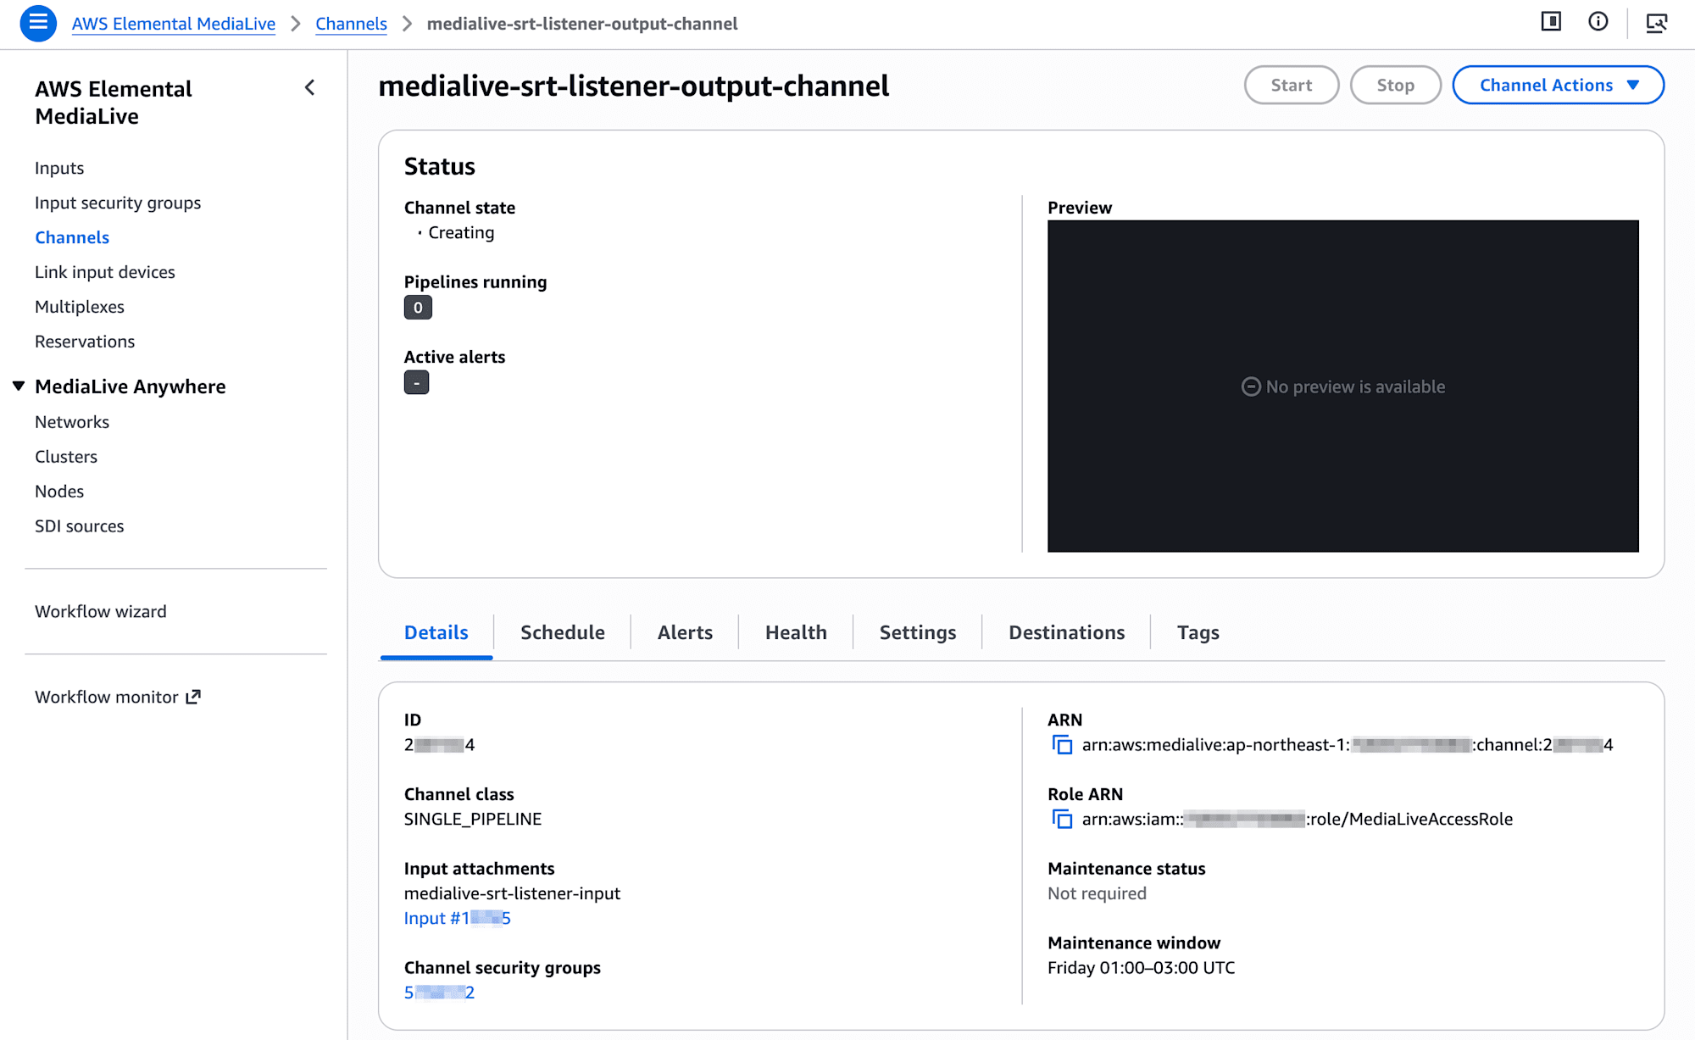Screen dimensions: 1695x1040
Task: Click the channel preview area
Action: [1343, 387]
